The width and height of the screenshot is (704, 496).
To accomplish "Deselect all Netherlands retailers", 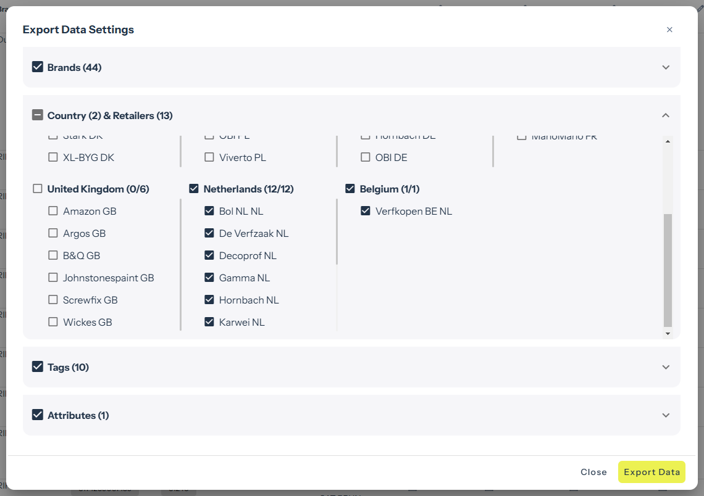I will [194, 189].
